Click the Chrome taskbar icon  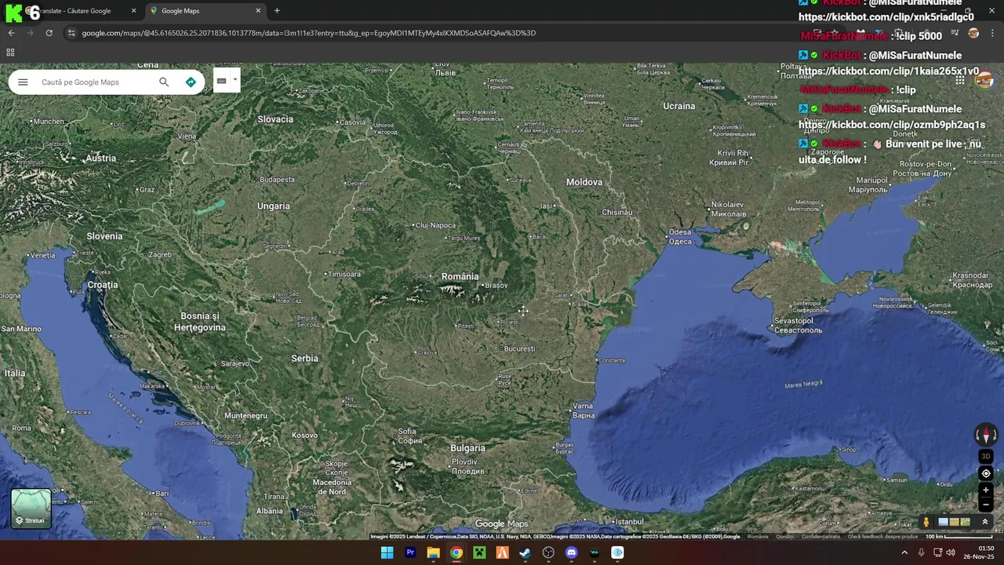(457, 552)
